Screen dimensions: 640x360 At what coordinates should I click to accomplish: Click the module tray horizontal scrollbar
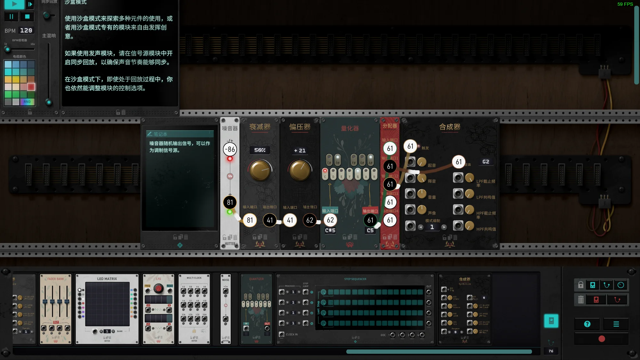point(439,351)
